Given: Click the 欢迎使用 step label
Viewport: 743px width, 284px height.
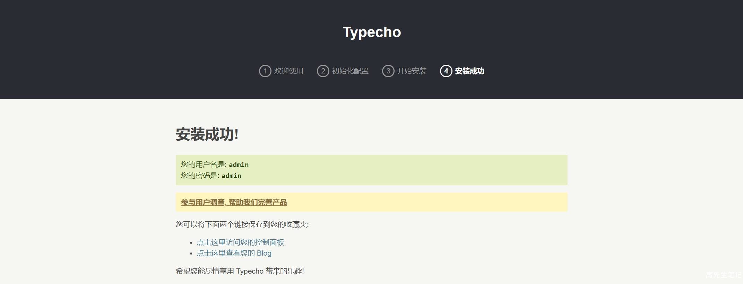Looking at the screenshot, I should click(x=288, y=71).
